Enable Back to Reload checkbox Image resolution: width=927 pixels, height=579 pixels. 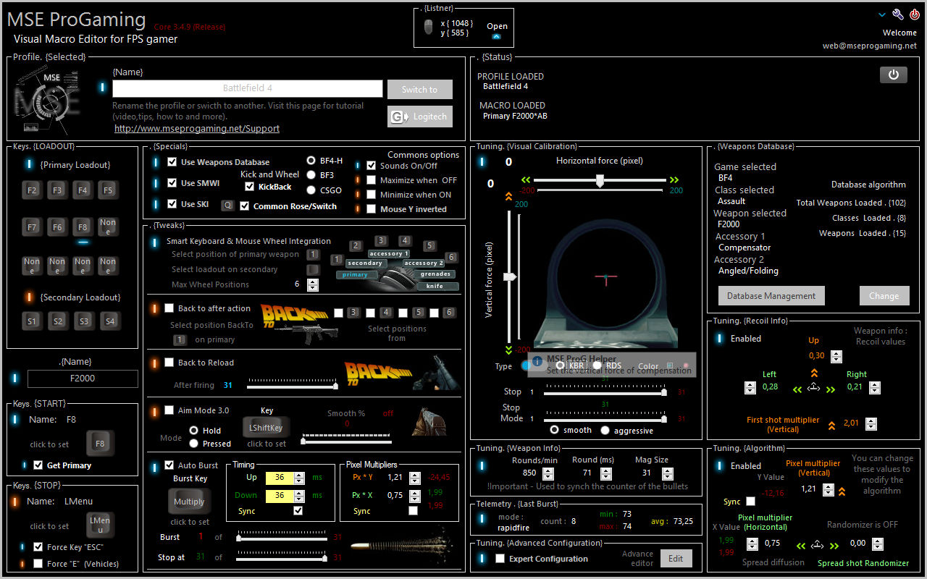click(169, 363)
